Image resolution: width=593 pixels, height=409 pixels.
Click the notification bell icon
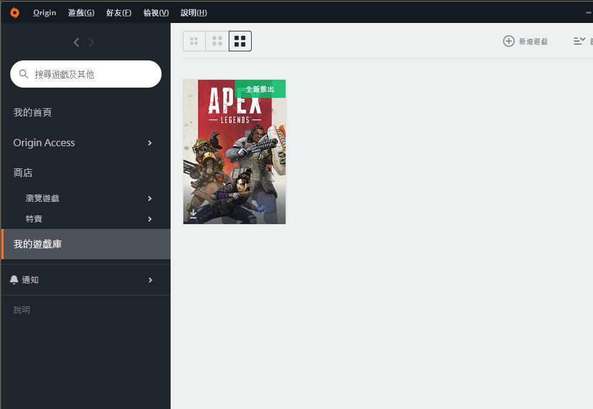coord(14,280)
